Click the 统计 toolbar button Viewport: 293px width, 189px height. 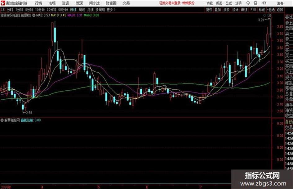235,10
